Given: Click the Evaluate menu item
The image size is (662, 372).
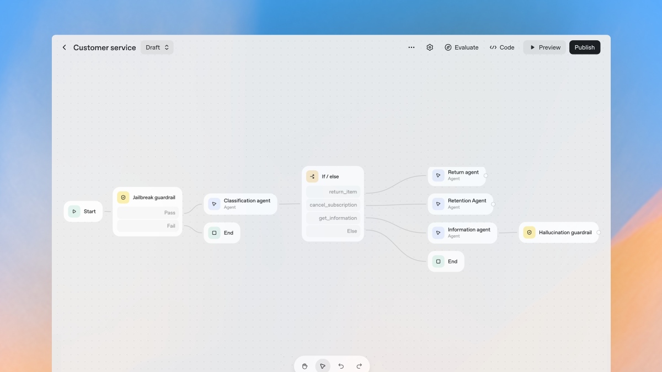Looking at the screenshot, I should 461,47.
